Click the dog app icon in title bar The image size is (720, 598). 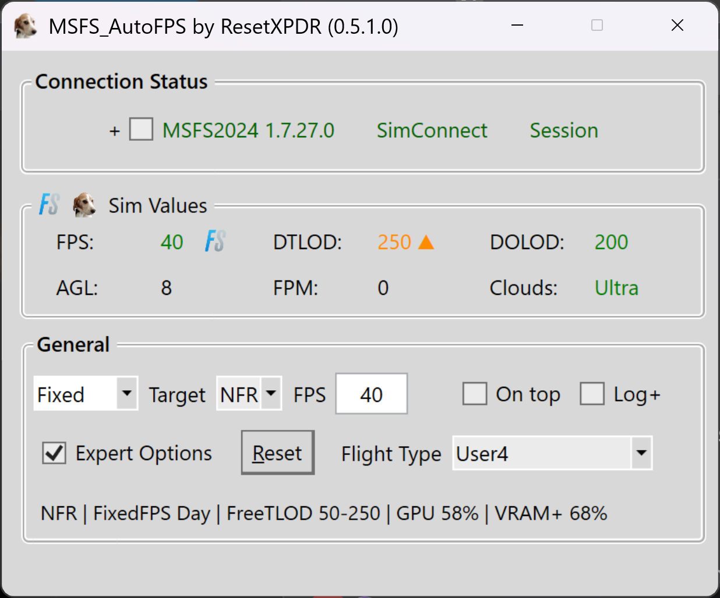(25, 26)
